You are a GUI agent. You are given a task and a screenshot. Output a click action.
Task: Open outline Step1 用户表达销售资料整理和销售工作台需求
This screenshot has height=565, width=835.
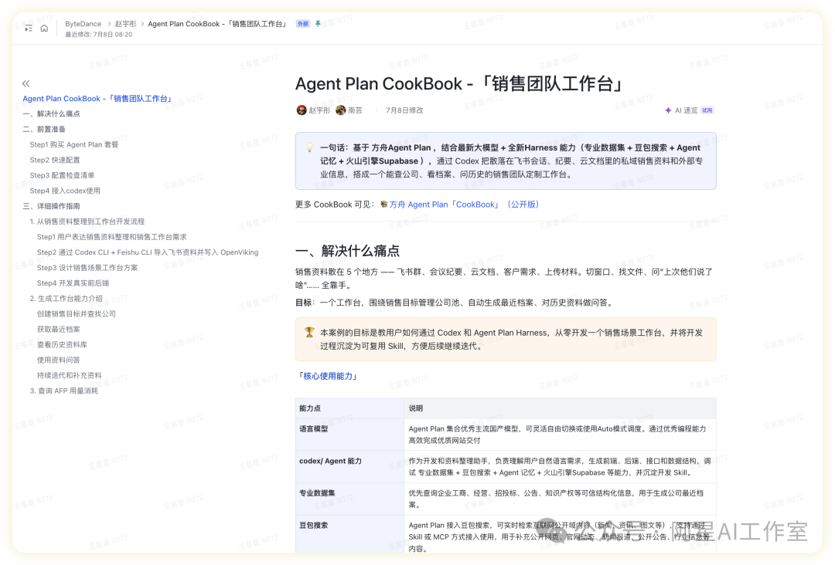click(112, 237)
